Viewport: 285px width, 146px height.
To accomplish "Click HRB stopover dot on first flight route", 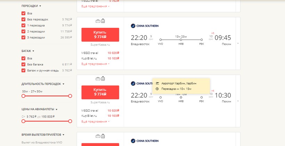I will (x=181, y=40).
